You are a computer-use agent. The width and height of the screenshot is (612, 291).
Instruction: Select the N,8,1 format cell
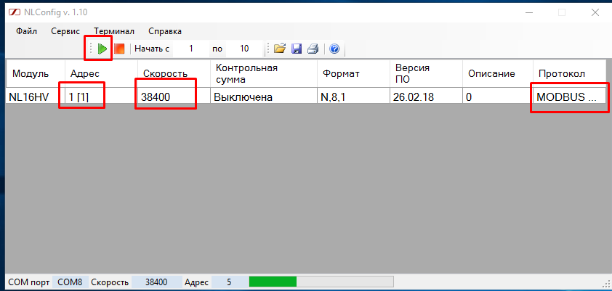353,96
